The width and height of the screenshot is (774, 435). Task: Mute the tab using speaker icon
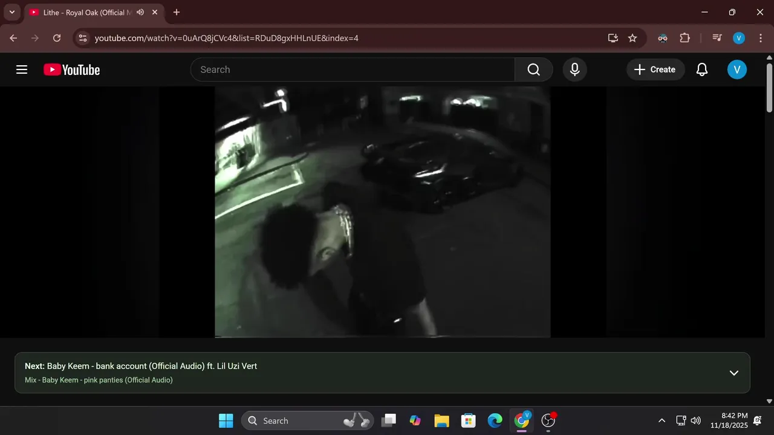pyautogui.click(x=140, y=12)
